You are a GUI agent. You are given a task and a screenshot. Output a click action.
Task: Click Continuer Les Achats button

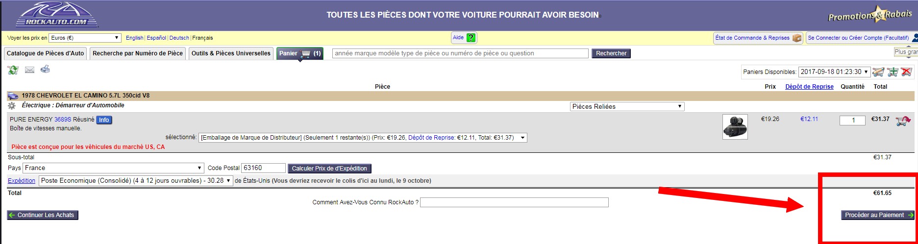[43, 215]
